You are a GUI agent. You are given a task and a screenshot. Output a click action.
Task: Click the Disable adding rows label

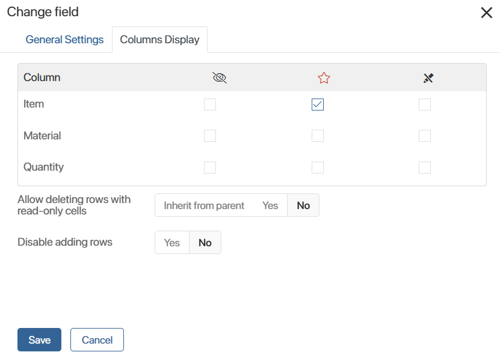click(x=65, y=242)
